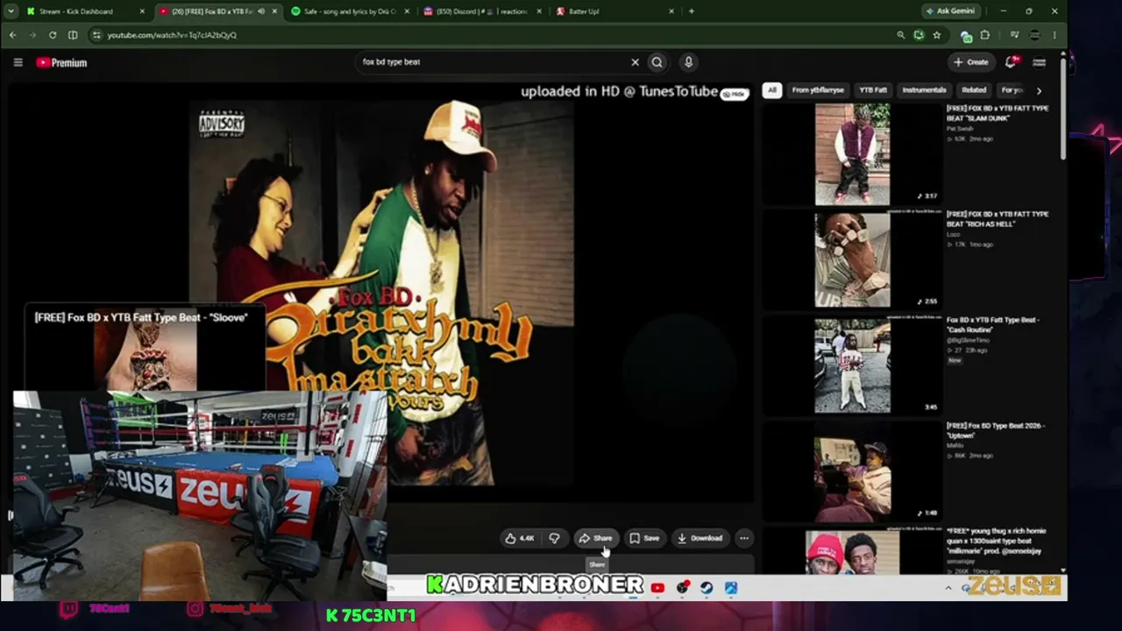
Task: Dislike the video with thumbs down
Action: [554, 538]
